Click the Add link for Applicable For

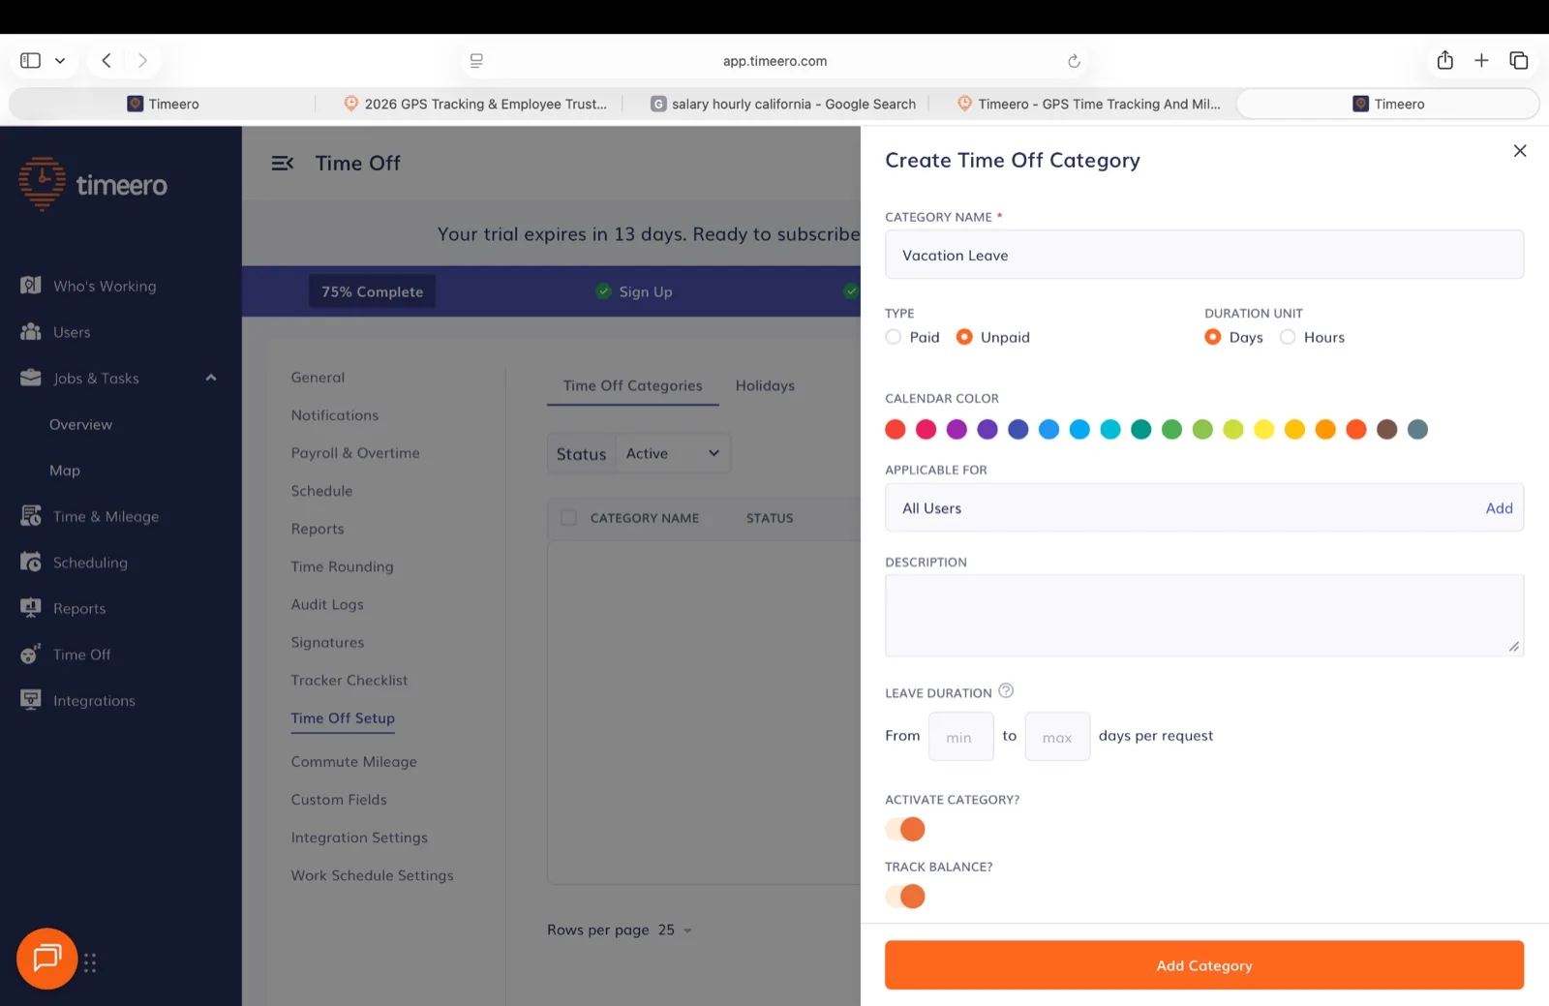(1499, 508)
